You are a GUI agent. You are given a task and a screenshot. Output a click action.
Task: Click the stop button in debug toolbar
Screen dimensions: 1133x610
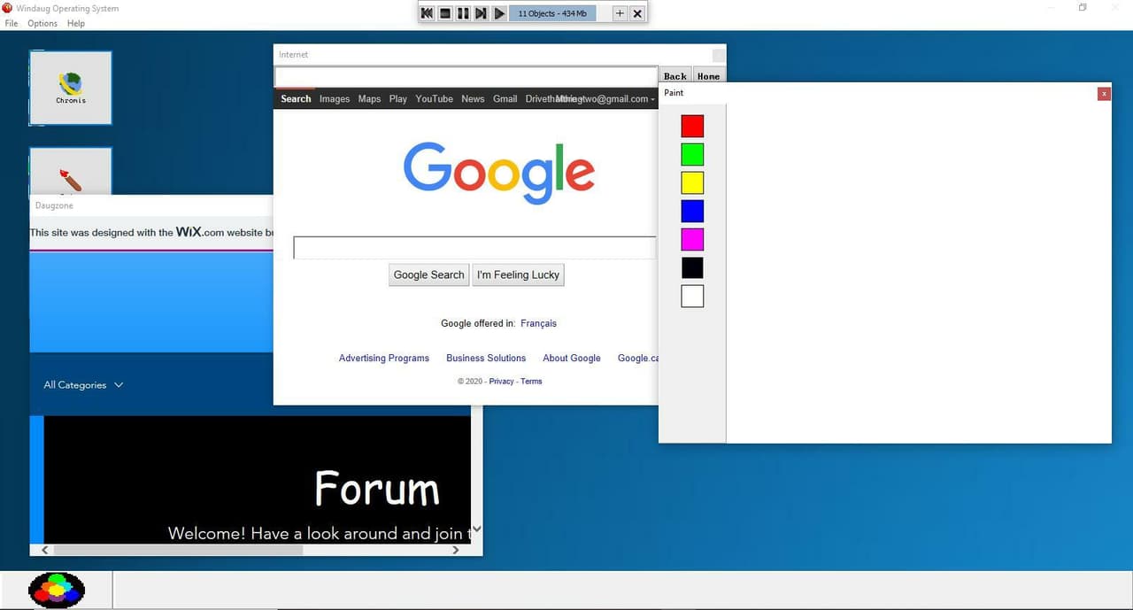point(445,13)
